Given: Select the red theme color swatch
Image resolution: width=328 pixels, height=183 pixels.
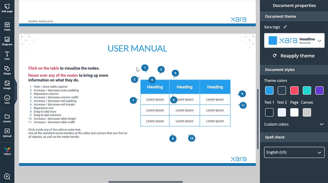Looking at the screenshot, I should pyautogui.click(x=294, y=91).
